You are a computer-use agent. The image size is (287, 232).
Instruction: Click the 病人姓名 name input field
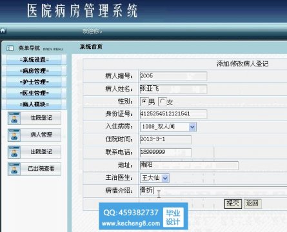point(173,89)
